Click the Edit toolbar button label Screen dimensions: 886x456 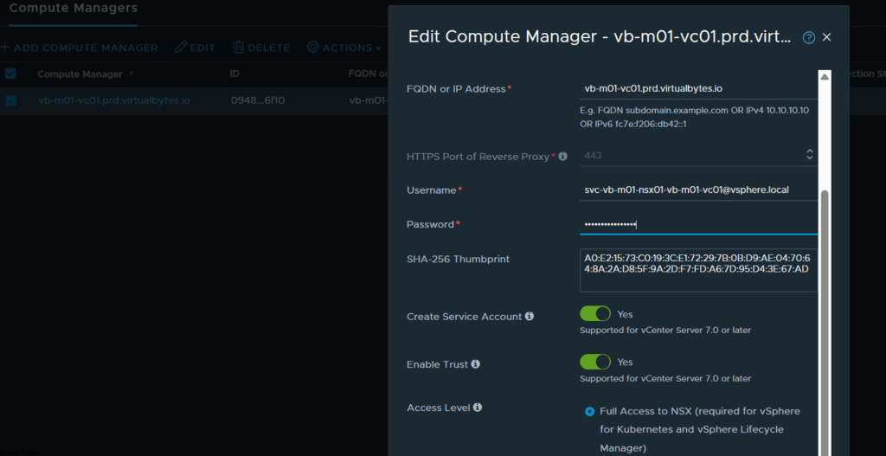[202, 48]
